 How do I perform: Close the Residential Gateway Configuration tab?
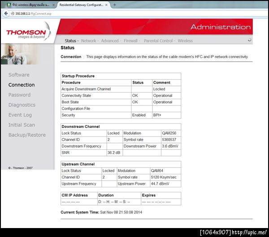(x=106, y=5)
